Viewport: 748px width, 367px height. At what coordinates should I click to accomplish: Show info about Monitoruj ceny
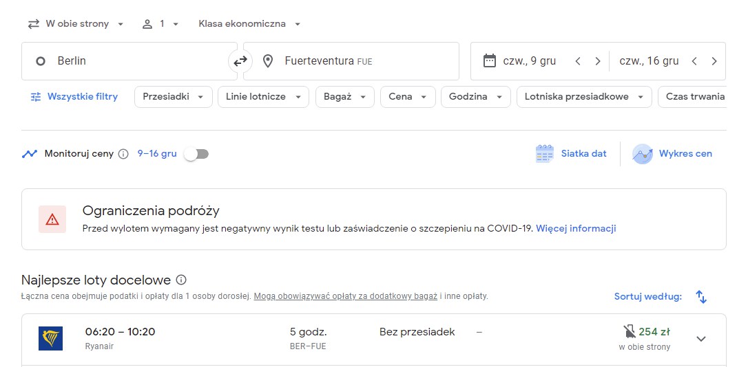pos(123,154)
